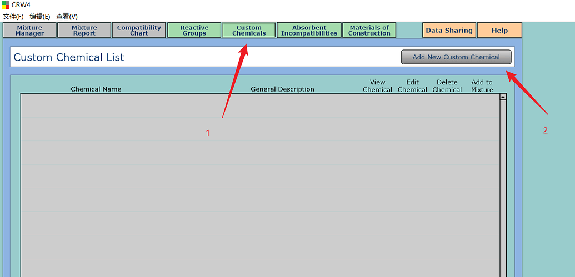The height and width of the screenshot is (277, 575).
Task: Switch to the Mixture Manager tab
Action: (x=29, y=31)
